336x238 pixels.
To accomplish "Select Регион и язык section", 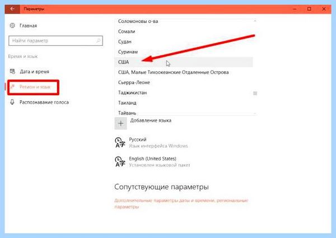I will point(33,87).
